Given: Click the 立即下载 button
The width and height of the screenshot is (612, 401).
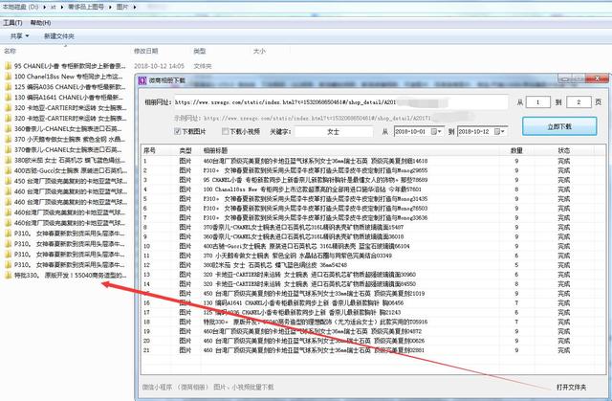Looking at the screenshot, I should pyautogui.click(x=559, y=125).
